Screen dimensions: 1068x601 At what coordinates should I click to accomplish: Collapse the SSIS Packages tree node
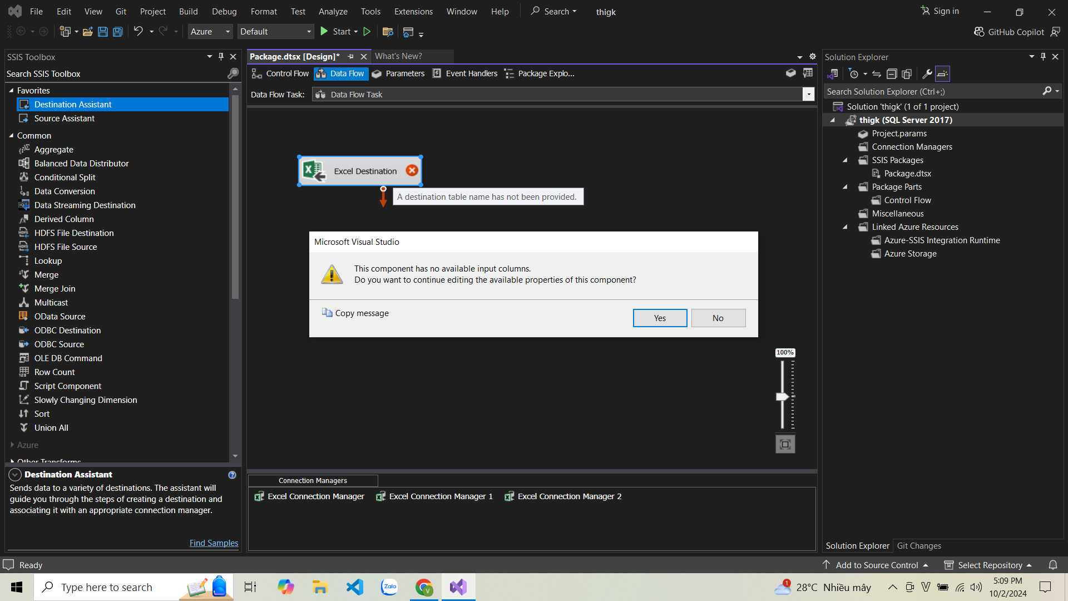click(x=845, y=160)
